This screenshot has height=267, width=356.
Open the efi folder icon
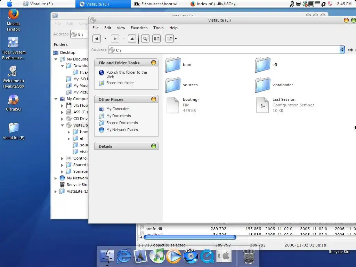pyautogui.click(x=263, y=65)
